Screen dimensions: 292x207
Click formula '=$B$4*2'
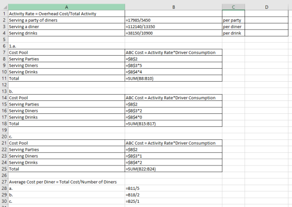[173, 162]
